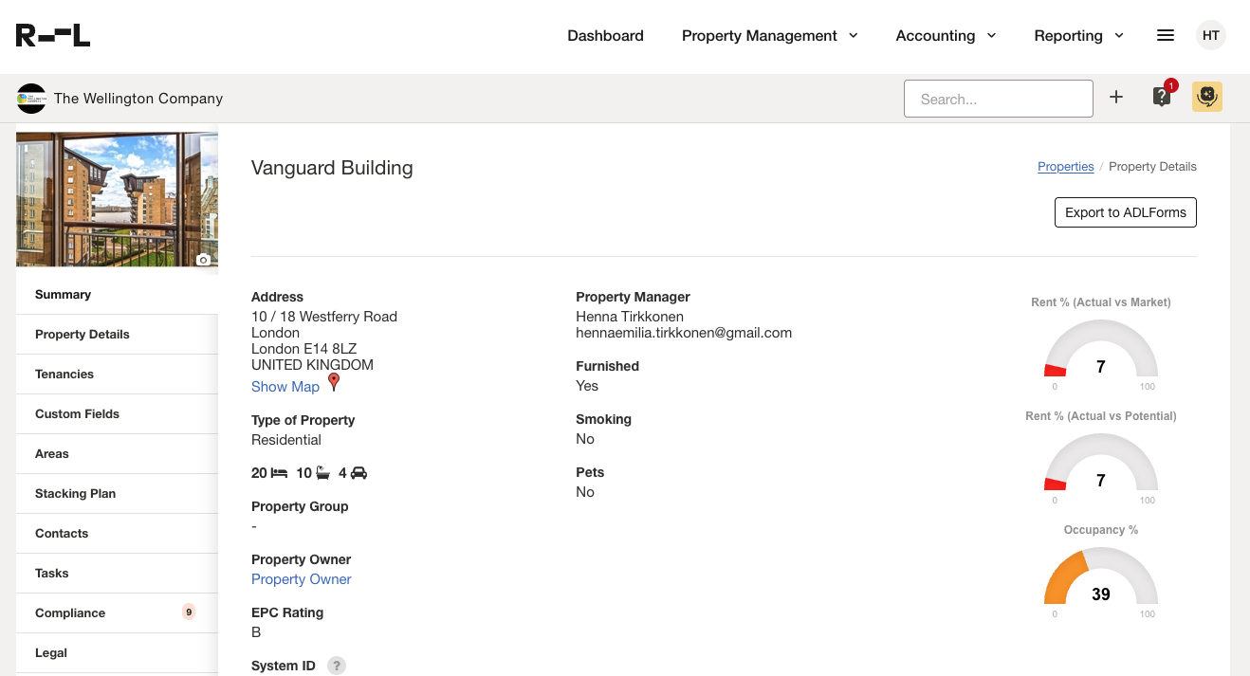Expand the Accounting dropdown menu

pos(946,36)
